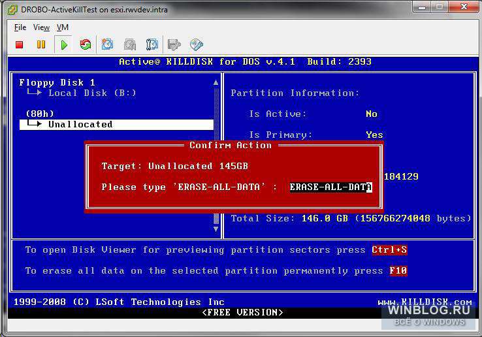Image resolution: width=482 pixels, height=337 pixels.
Task: Reset the virtual machine icon
Action: pos(86,44)
